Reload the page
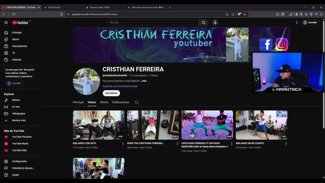Viewport: 325px width, 183px height. (x=14, y=14)
